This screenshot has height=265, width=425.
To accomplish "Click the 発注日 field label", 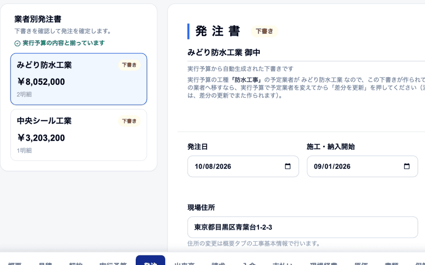I will pos(198,147).
